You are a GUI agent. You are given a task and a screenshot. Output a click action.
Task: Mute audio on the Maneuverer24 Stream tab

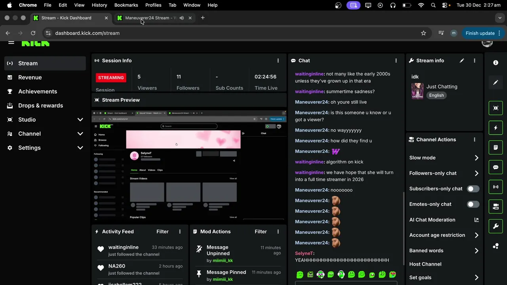181,18
